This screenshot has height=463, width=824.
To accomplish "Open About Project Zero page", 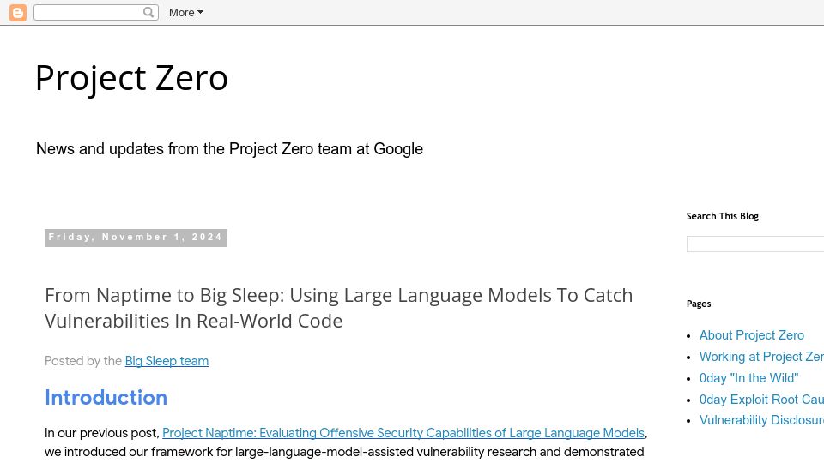I will (752, 335).
